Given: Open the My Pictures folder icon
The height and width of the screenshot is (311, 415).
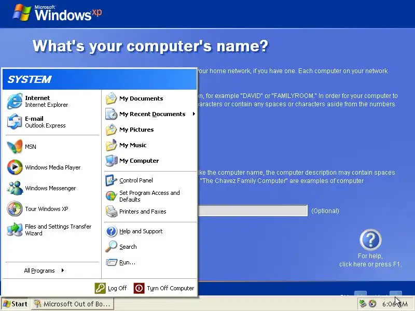Looking at the screenshot, I should click(x=111, y=130).
